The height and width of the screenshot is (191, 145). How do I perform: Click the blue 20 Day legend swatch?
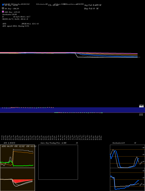[x=3, y=5]
